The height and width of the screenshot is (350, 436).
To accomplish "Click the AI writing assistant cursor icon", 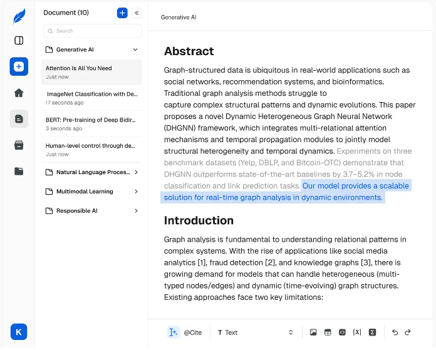I will pos(174,332).
